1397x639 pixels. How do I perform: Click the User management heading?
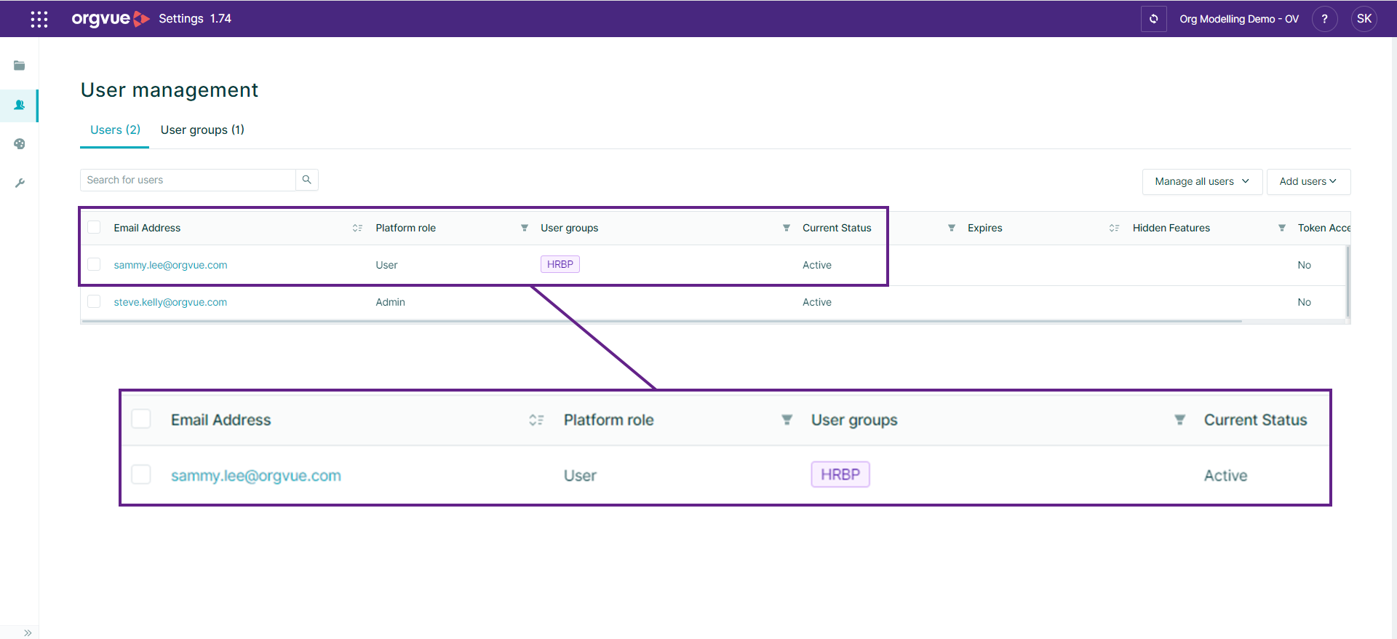click(169, 90)
